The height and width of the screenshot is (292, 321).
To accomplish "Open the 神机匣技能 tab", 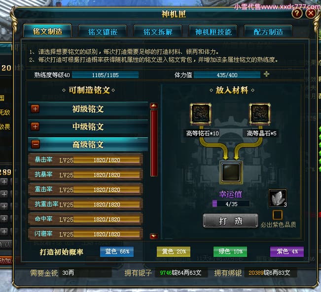I will 213,32.
